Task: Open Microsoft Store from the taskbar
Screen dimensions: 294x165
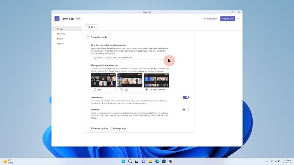Action: [164, 161]
